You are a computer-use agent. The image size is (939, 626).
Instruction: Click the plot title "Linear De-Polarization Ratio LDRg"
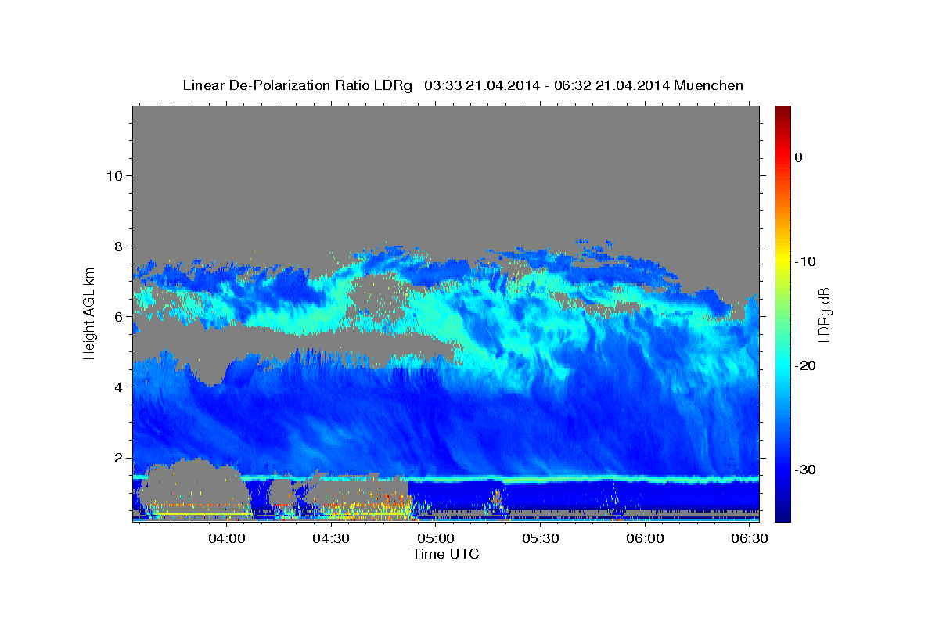297,85
